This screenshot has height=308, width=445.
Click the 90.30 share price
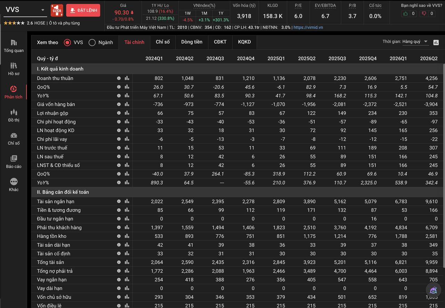(122, 12)
